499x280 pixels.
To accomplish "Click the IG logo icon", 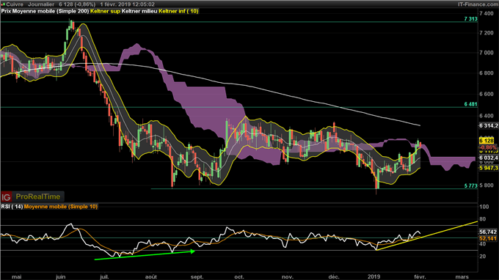I will pos(7,196).
